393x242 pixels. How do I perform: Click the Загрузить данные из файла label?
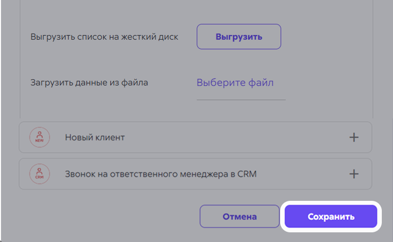89,82
